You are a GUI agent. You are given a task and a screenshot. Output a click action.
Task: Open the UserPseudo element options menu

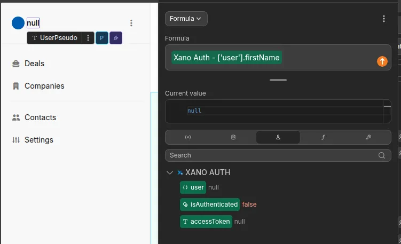click(88, 38)
